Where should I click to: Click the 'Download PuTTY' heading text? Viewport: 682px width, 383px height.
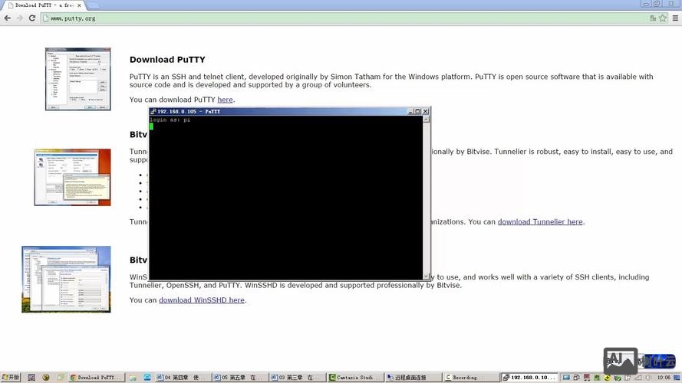point(167,60)
